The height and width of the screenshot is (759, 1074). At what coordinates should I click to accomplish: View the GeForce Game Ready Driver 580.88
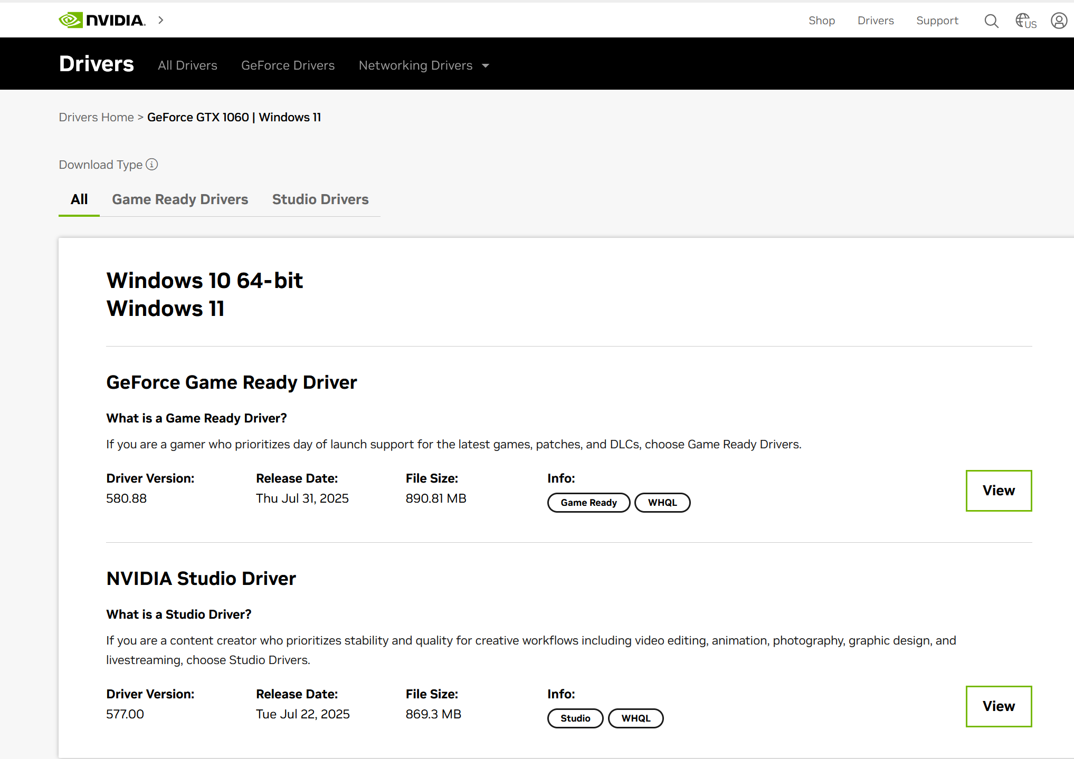click(x=998, y=491)
